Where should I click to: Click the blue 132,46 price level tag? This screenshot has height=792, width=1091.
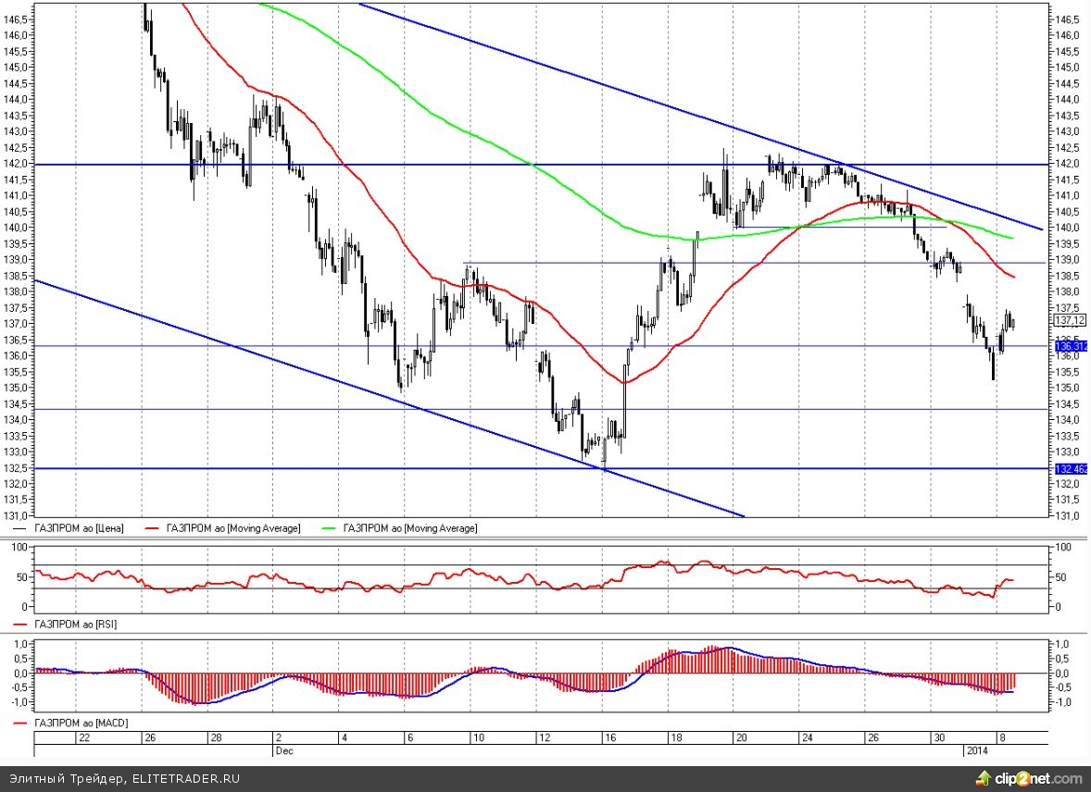tap(1071, 469)
